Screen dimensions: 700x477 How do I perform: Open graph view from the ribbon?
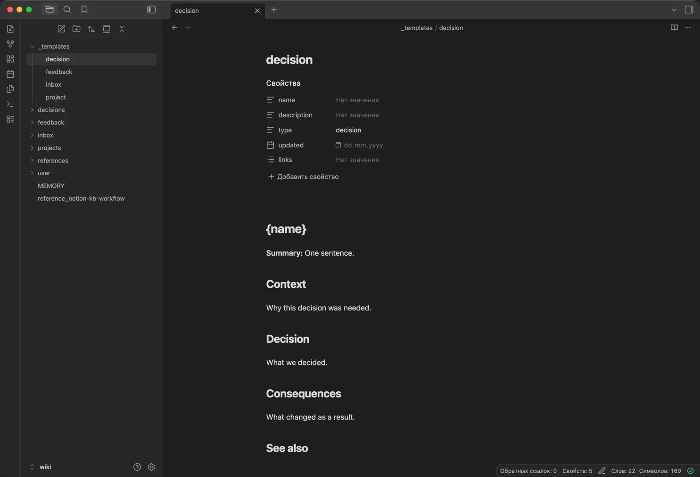(10, 44)
